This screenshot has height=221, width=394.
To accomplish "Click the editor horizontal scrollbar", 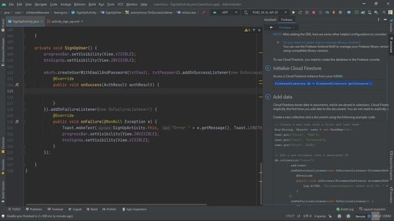I will [x=116, y=204].
